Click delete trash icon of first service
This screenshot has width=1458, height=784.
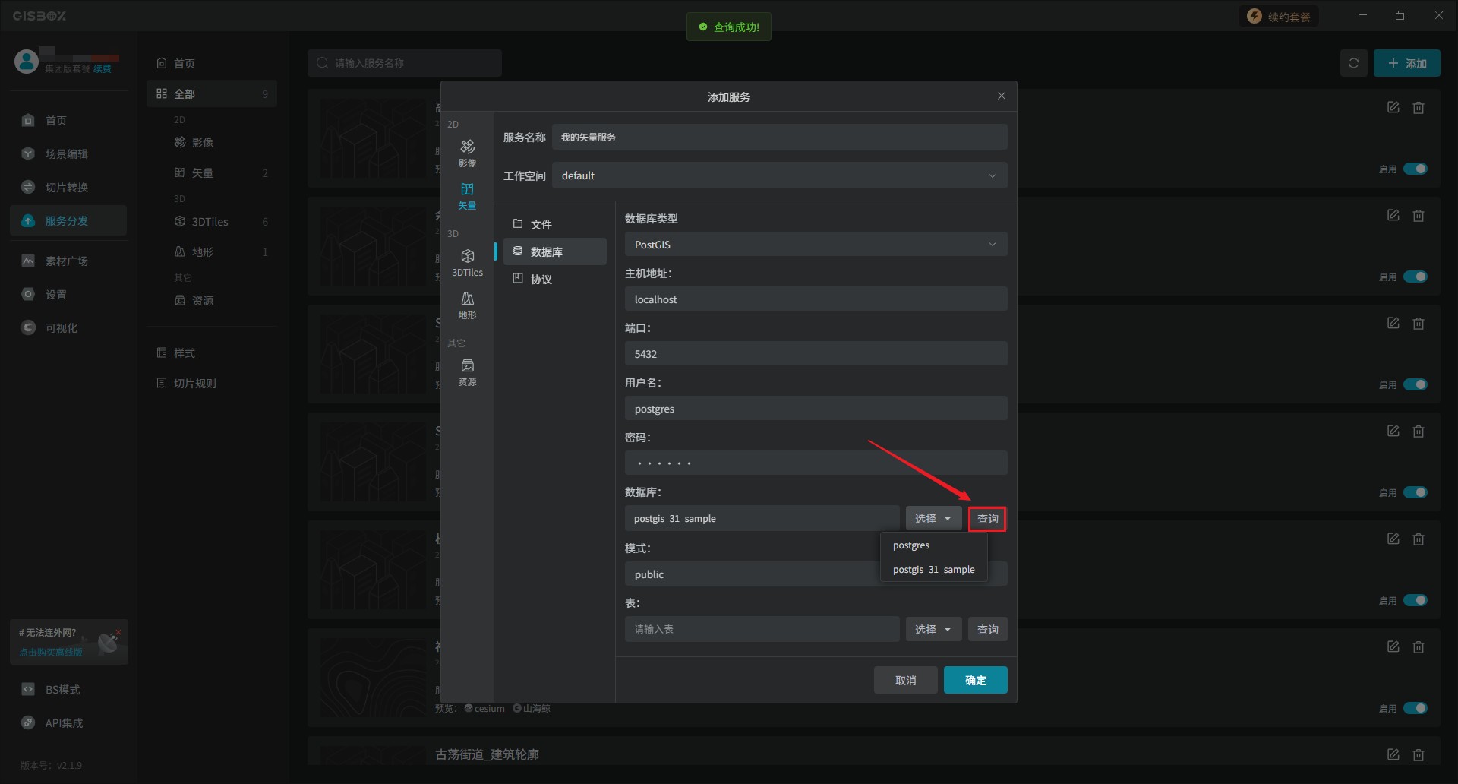point(1418,108)
